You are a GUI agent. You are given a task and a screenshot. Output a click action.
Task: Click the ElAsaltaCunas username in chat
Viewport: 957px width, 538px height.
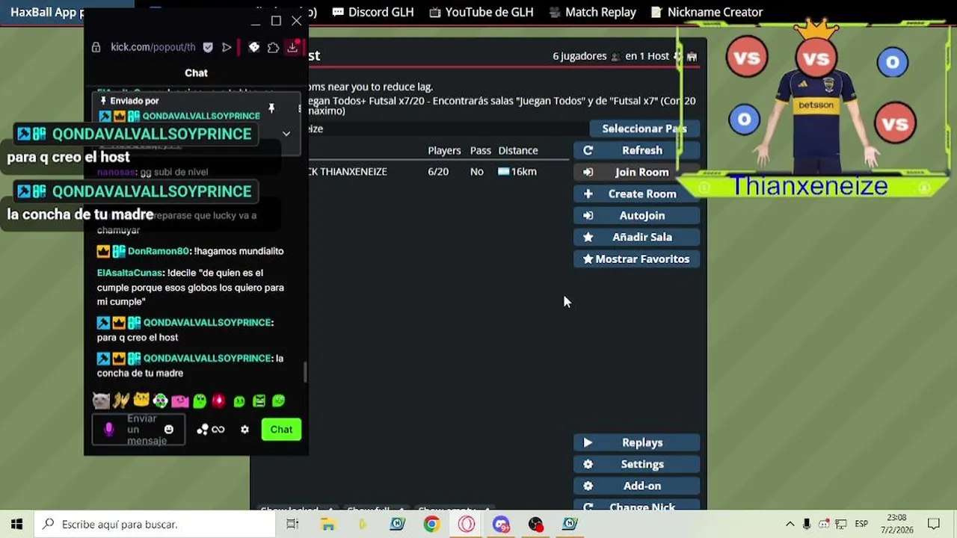pyautogui.click(x=130, y=273)
